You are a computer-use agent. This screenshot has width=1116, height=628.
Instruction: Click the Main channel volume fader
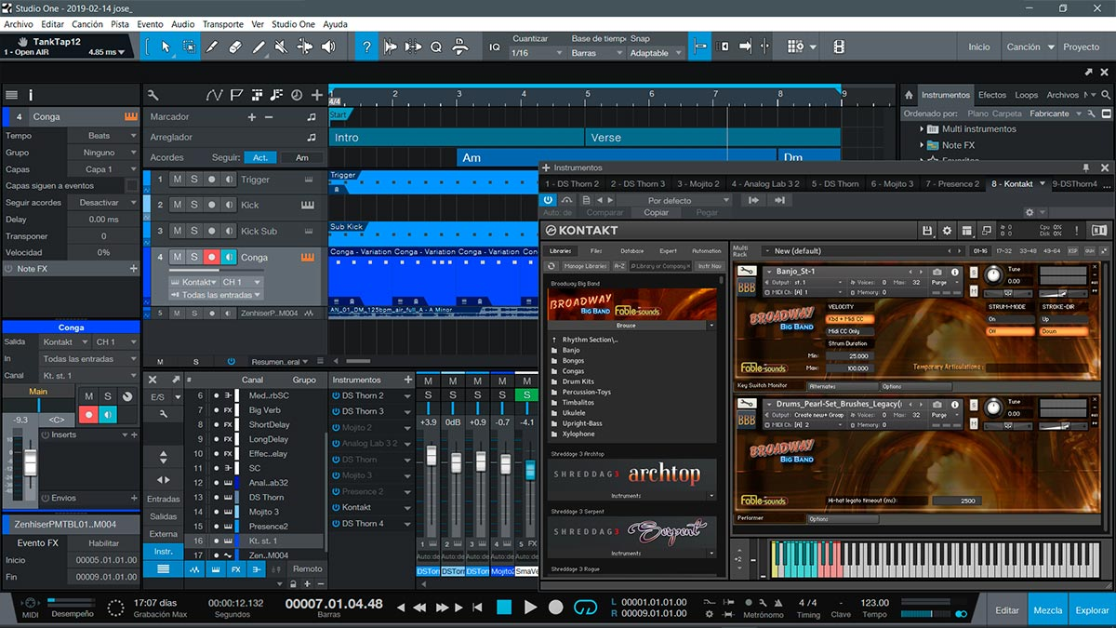point(30,461)
